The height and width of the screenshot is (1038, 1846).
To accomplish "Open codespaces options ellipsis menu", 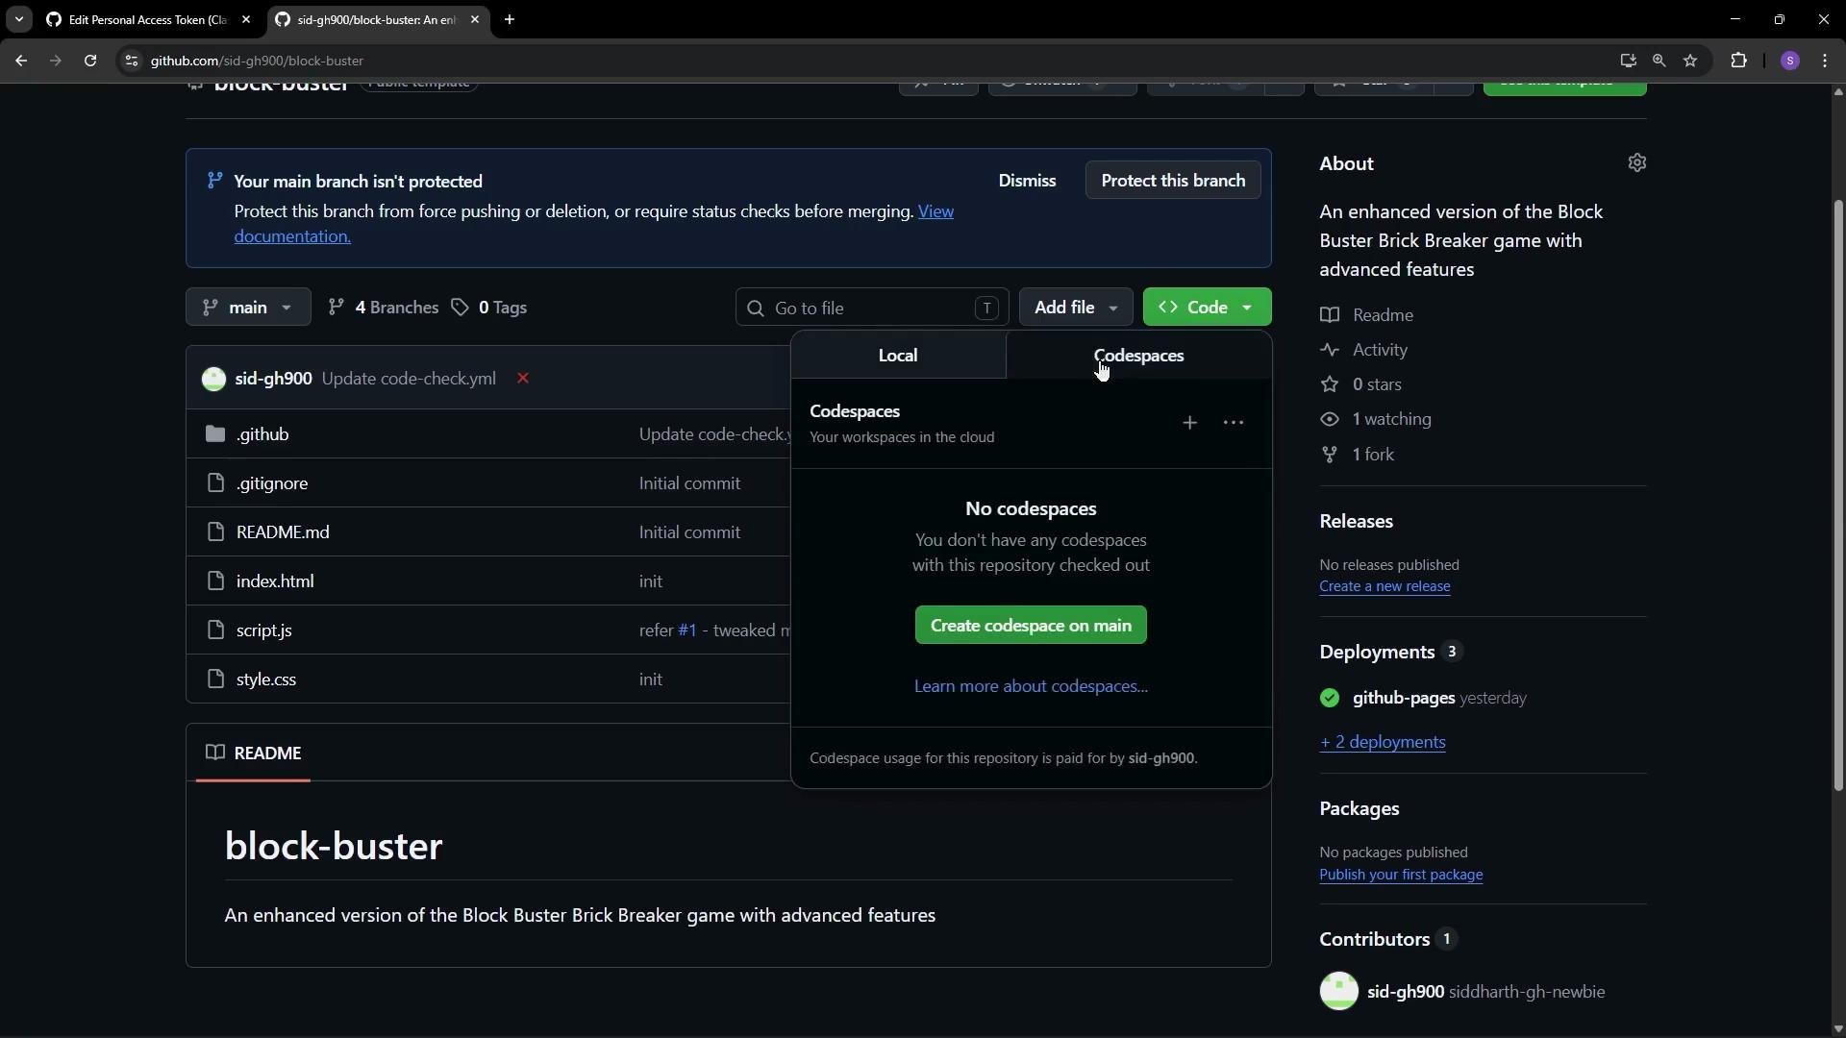I will [x=1234, y=423].
